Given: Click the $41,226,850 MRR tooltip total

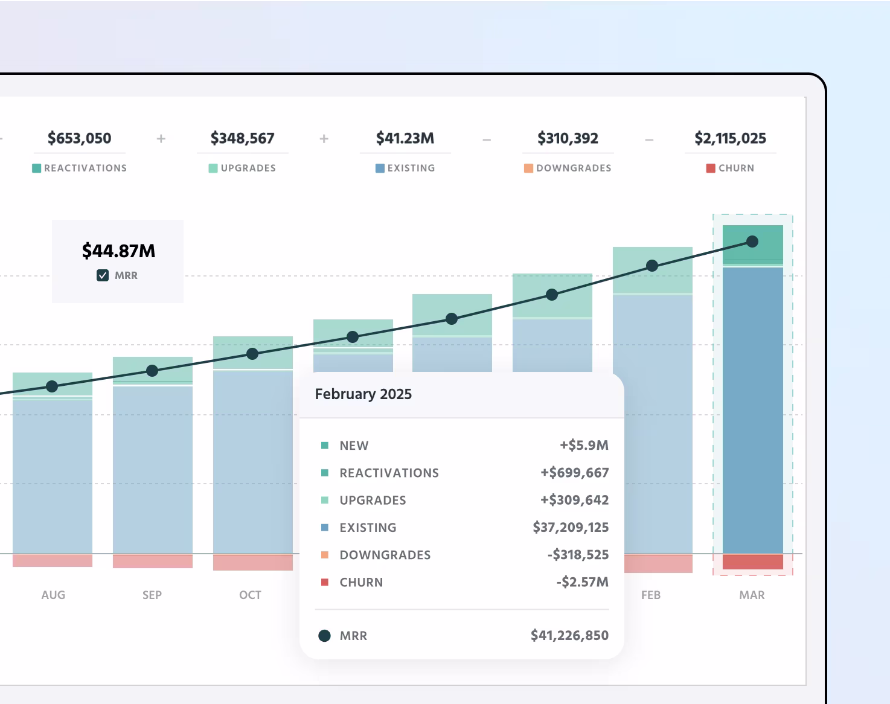Looking at the screenshot, I should click(x=569, y=635).
